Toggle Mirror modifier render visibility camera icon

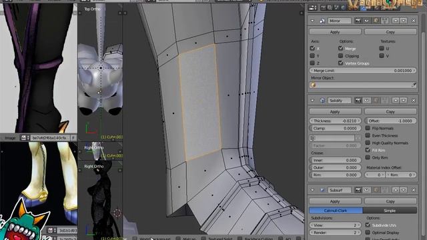click(x=358, y=21)
